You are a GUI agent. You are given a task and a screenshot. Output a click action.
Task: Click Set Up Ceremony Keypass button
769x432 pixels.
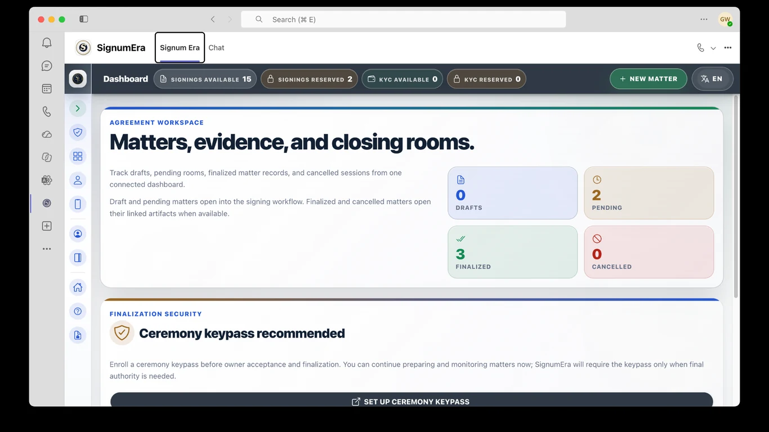[x=412, y=399]
